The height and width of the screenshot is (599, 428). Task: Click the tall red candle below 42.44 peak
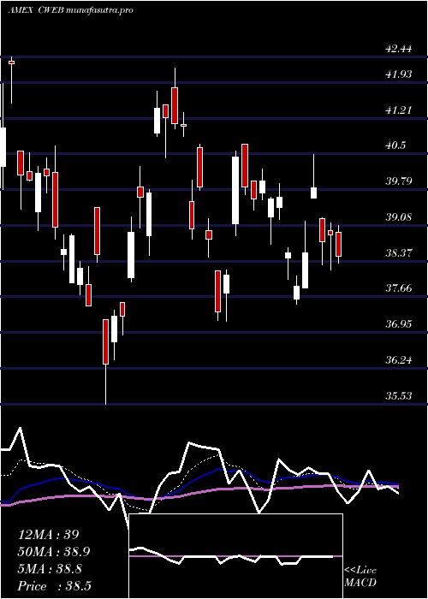(175, 105)
